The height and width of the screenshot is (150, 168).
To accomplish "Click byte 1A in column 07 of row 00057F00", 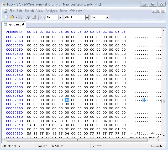I will coord(73,121).
